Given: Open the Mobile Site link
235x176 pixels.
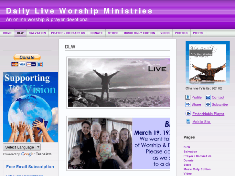Looking at the screenshot, I should [x=201, y=122].
